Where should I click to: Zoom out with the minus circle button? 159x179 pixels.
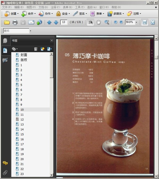point(116,22)
